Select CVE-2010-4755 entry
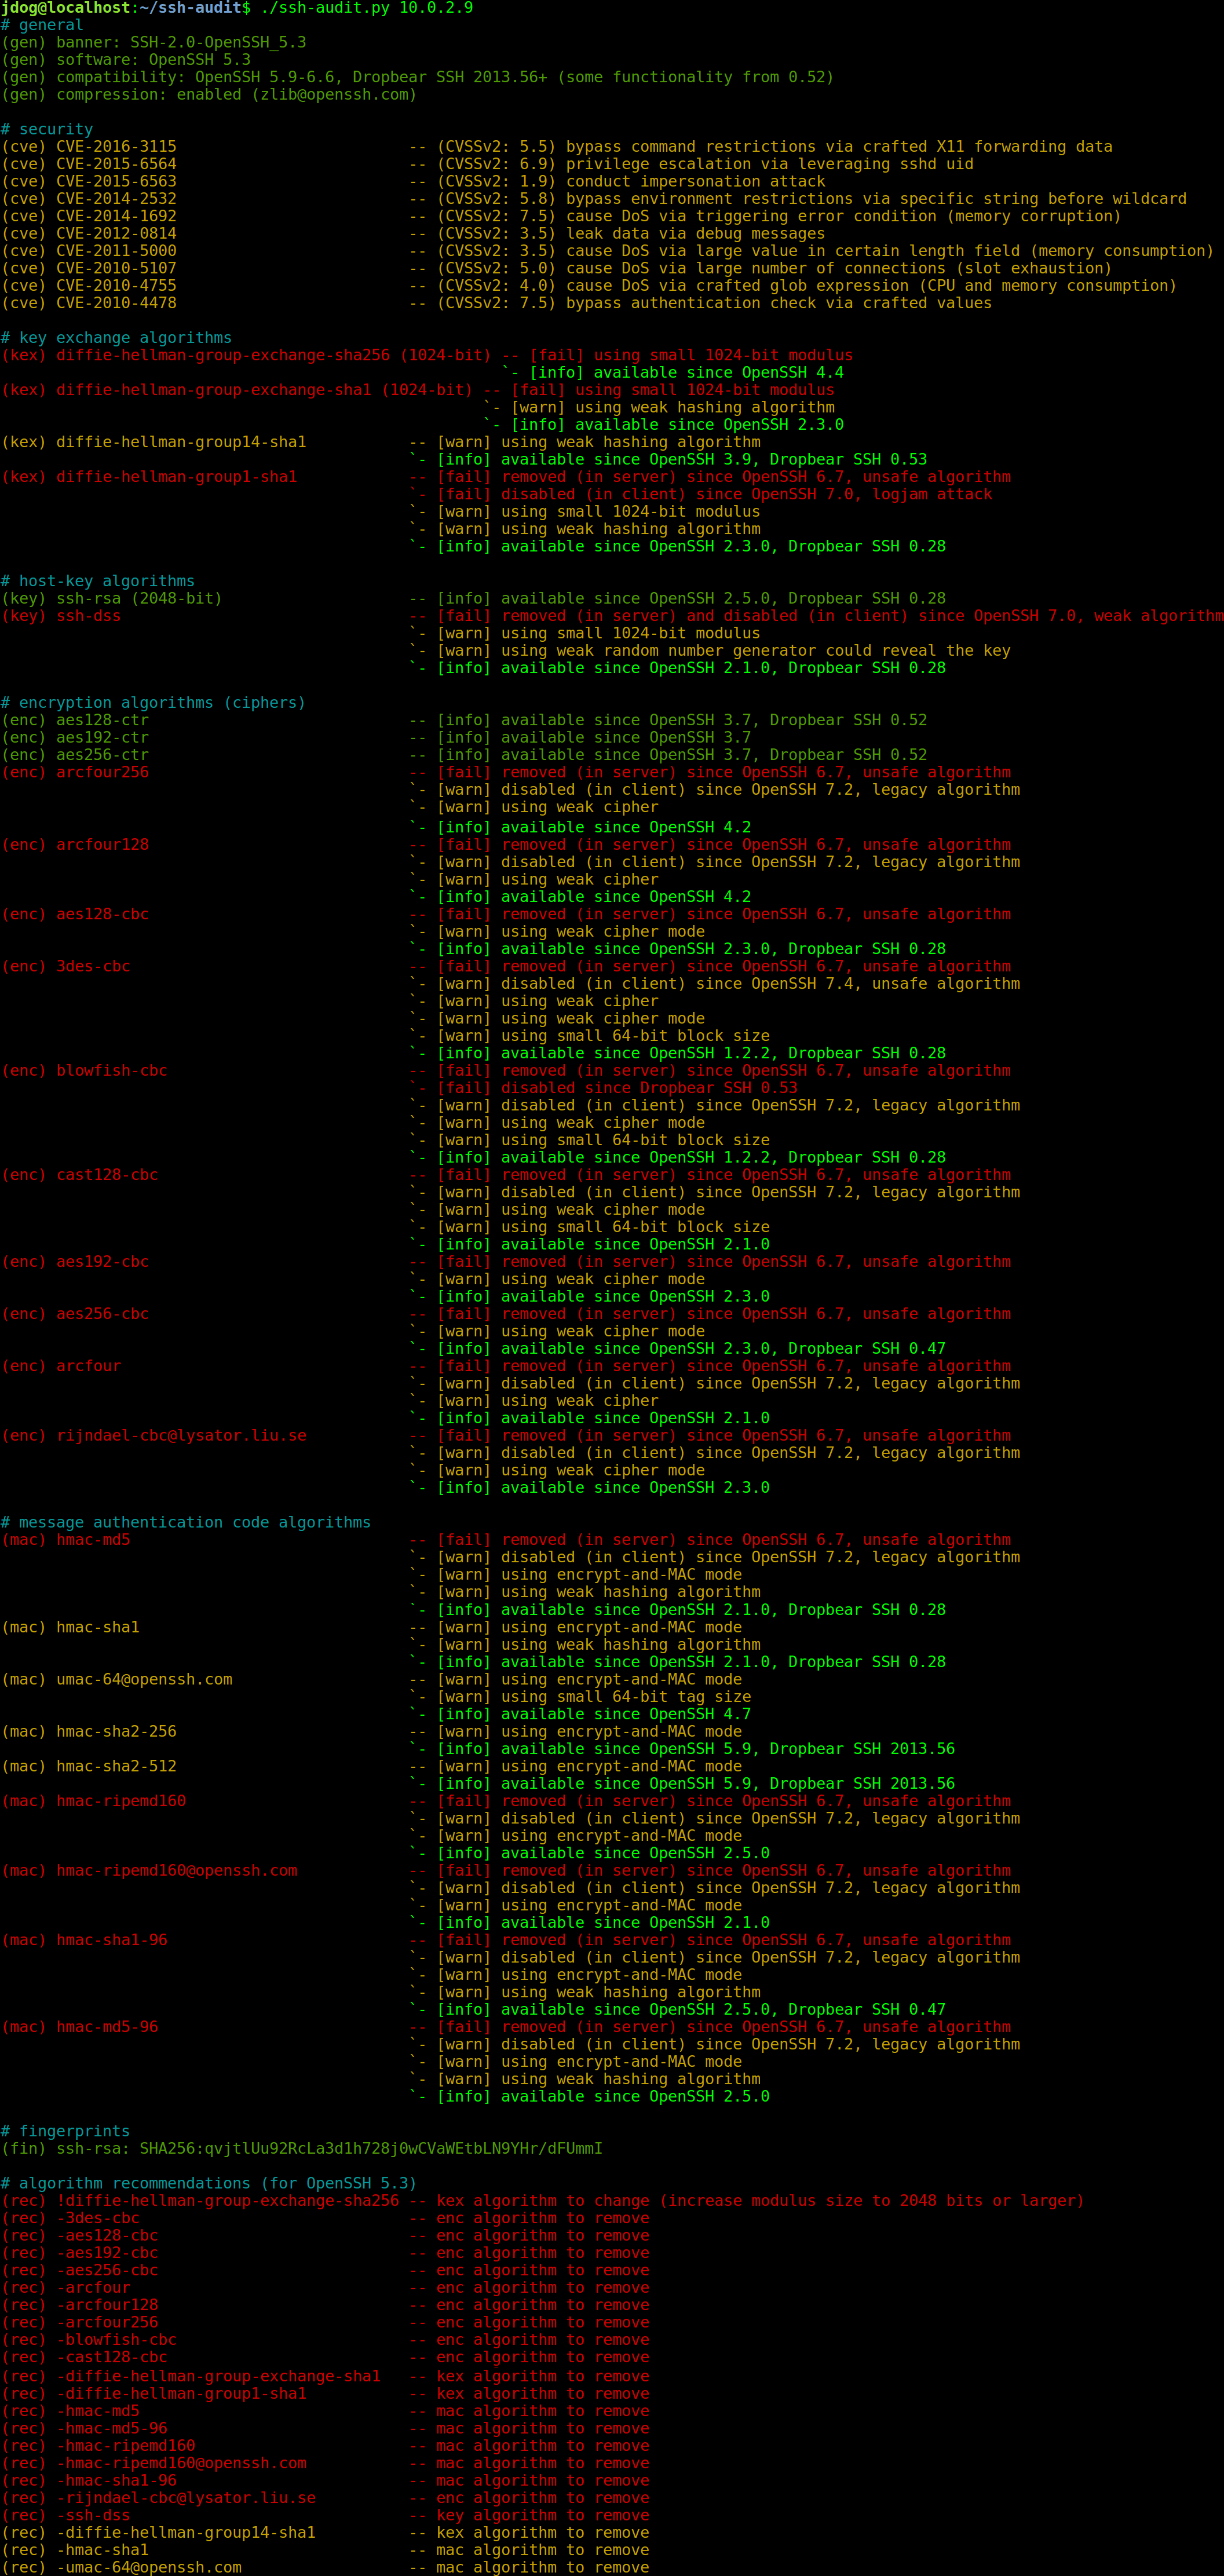The image size is (1224, 2576). click(589, 286)
